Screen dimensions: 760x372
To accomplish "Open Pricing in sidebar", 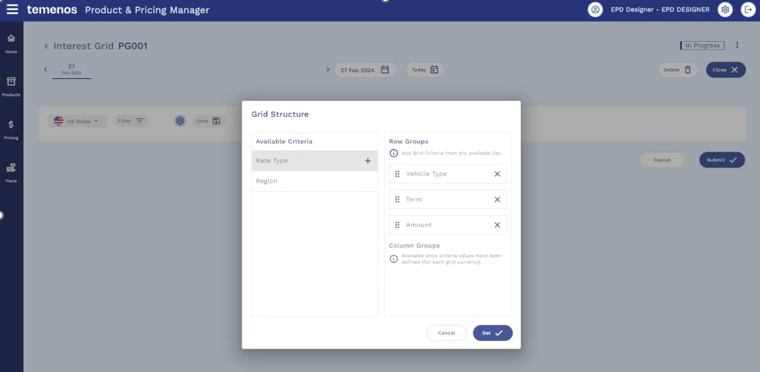I will [11, 129].
